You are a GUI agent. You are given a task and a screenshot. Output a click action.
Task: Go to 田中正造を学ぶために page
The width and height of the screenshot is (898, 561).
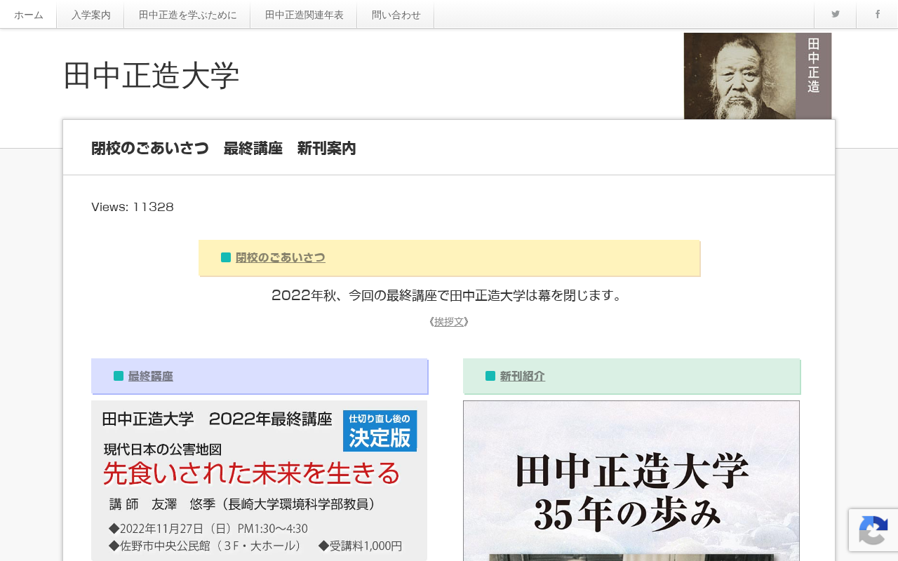(x=187, y=15)
